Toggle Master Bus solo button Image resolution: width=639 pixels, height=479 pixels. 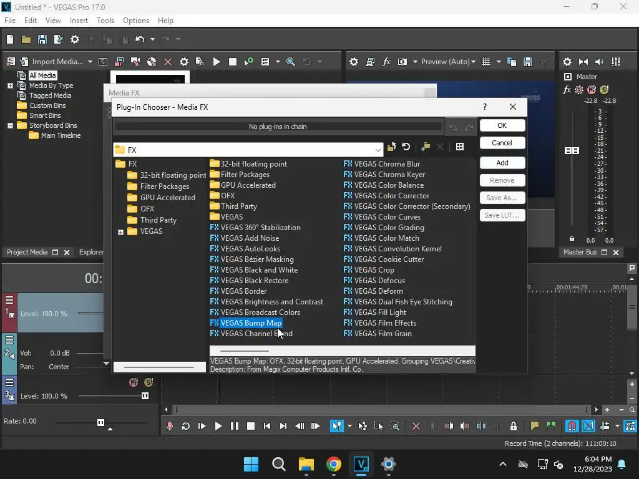pyautogui.click(x=604, y=90)
